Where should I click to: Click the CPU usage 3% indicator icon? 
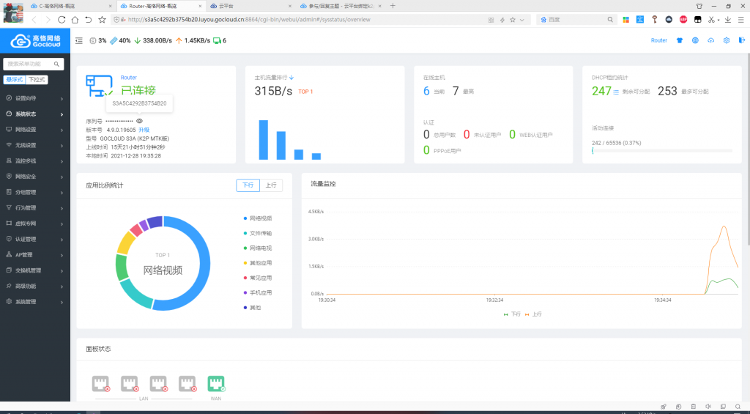click(93, 41)
